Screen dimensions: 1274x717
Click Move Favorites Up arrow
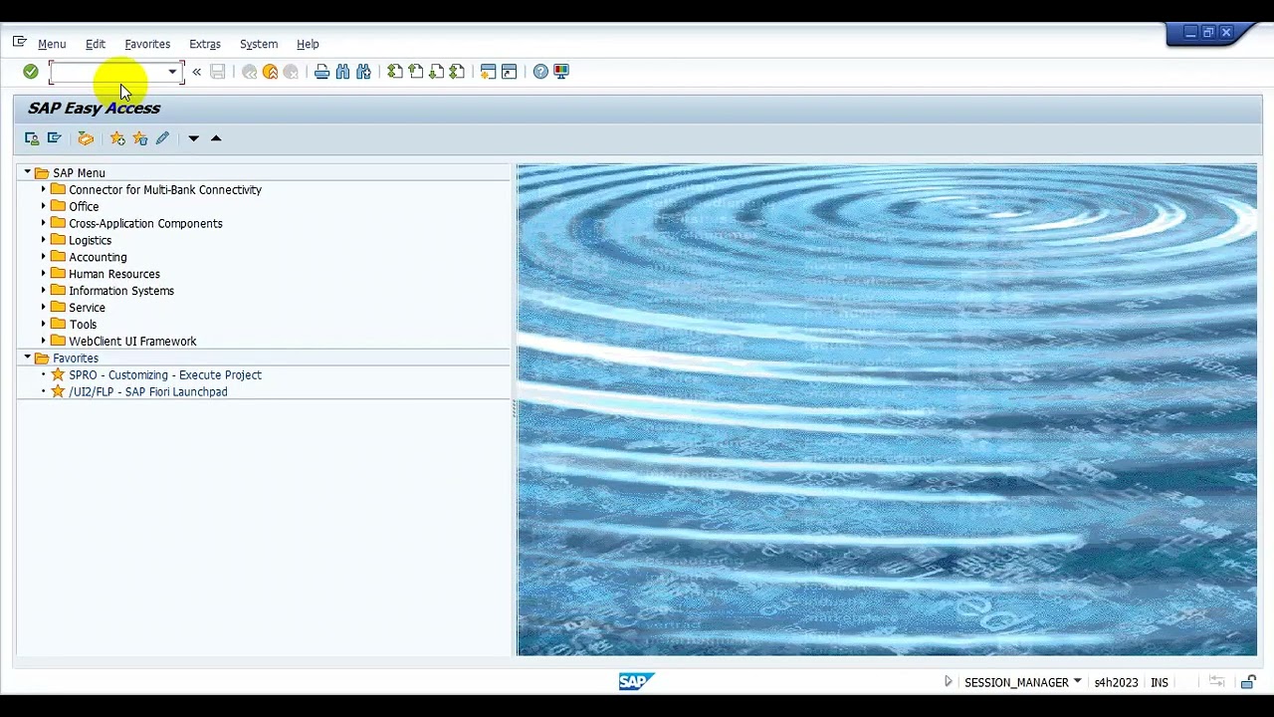pyautogui.click(x=216, y=138)
